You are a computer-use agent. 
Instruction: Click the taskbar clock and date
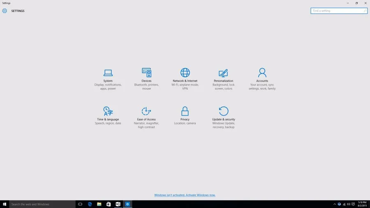tap(362, 204)
